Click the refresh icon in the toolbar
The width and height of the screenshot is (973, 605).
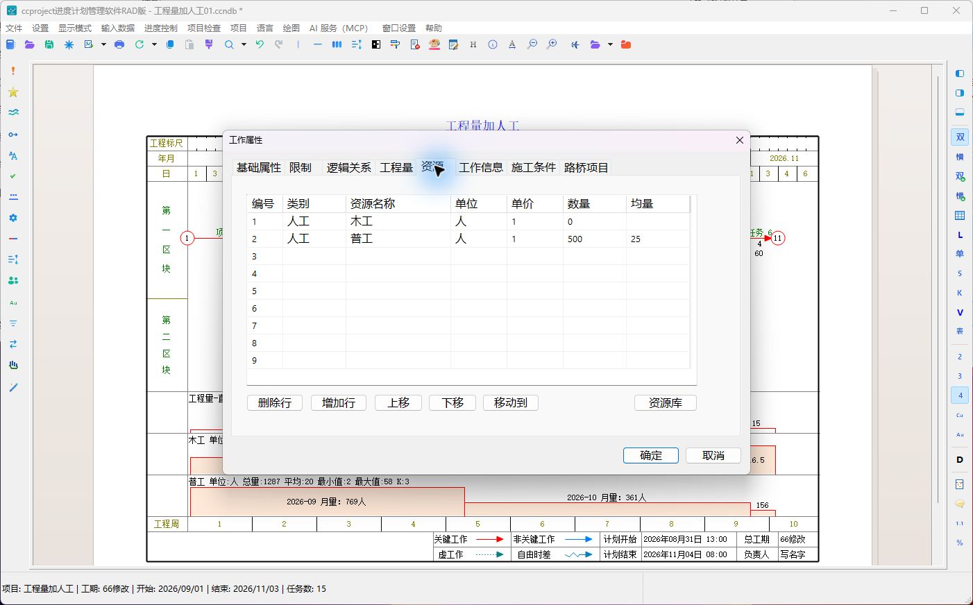tap(139, 44)
